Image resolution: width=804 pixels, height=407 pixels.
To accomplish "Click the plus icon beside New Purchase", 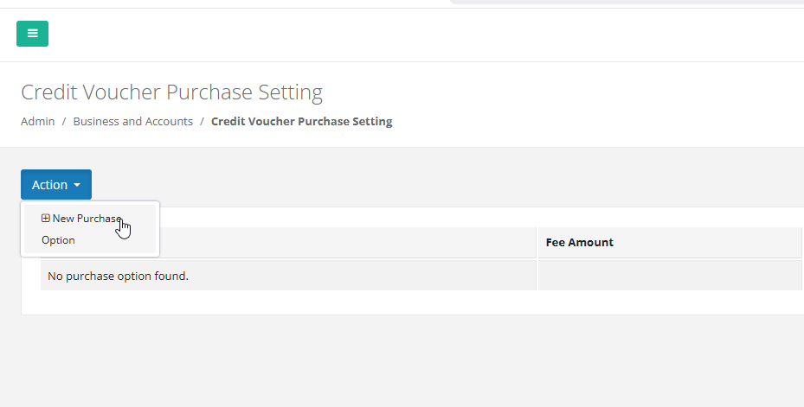I will click(46, 219).
